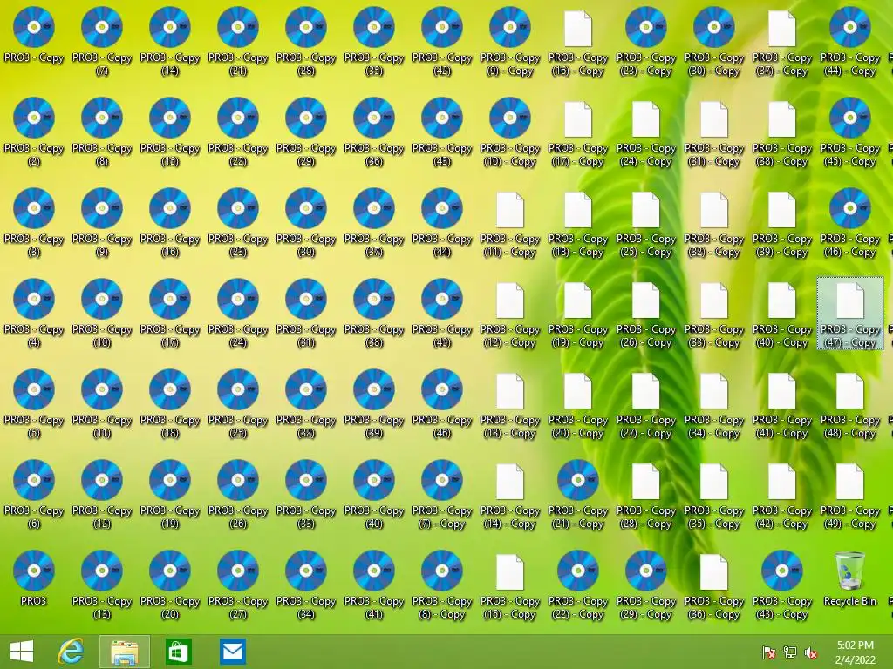This screenshot has width=893, height=669.
Task: Select blank file PRO3 - Copy (26) - Copy
Action: coord(646,301)
